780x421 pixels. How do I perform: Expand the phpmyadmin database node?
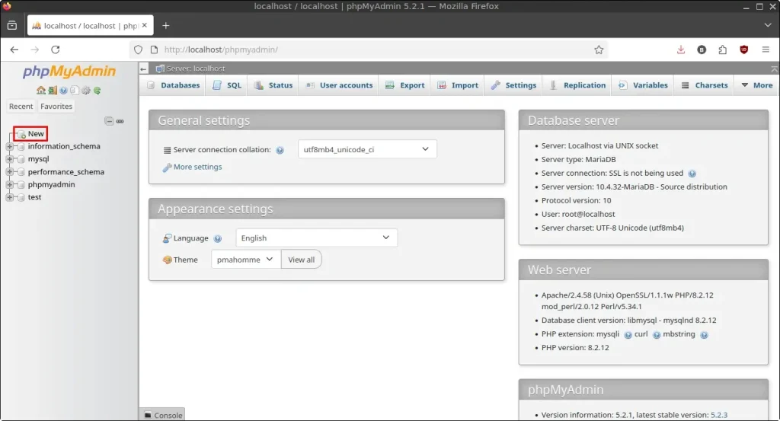[9, 184]
